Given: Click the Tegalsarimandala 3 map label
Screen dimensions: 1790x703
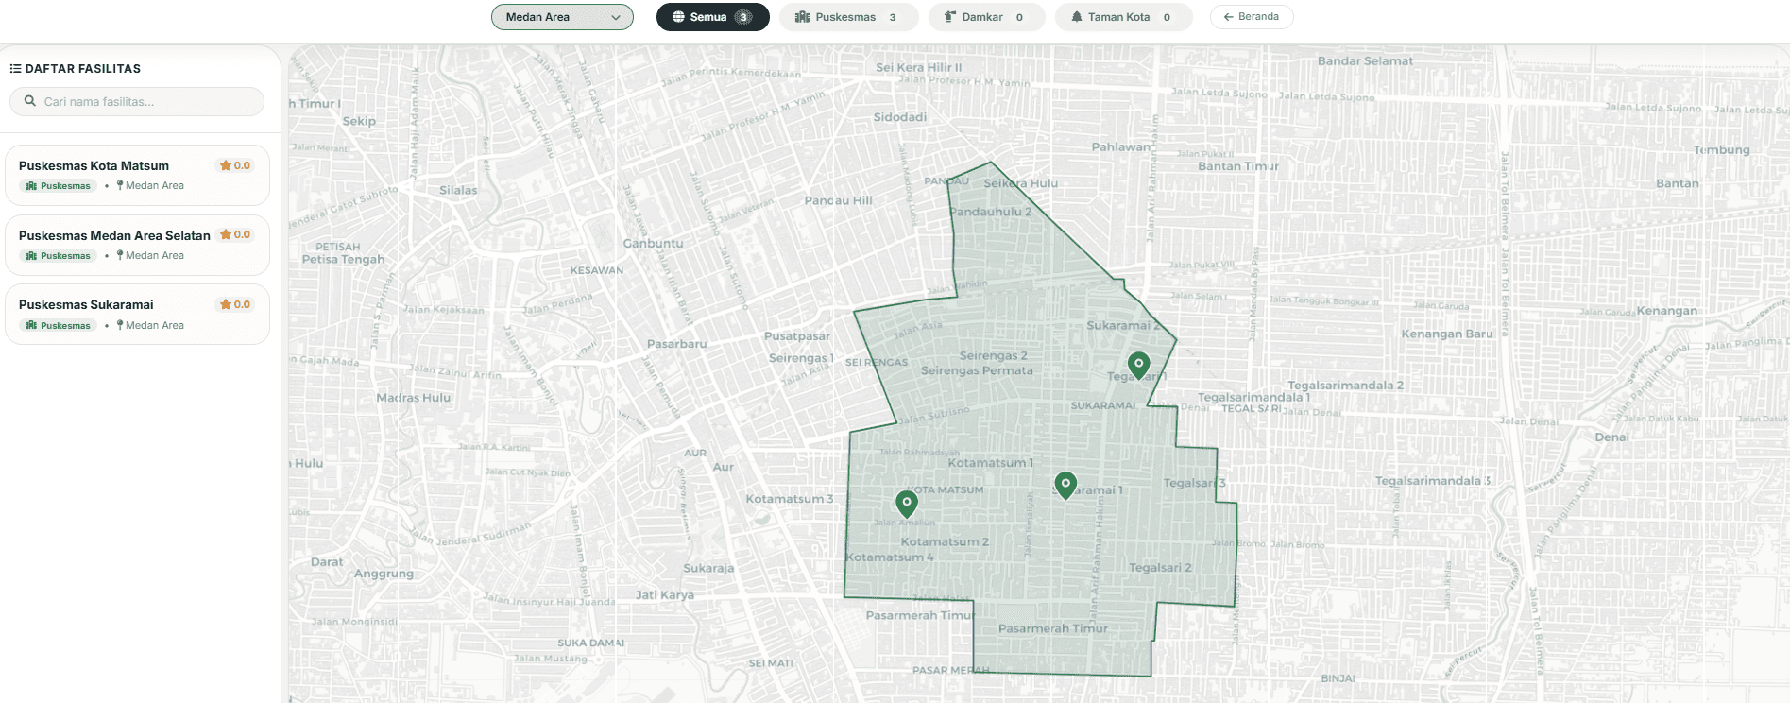Looking at the screenshot, I should point(1432,481).
